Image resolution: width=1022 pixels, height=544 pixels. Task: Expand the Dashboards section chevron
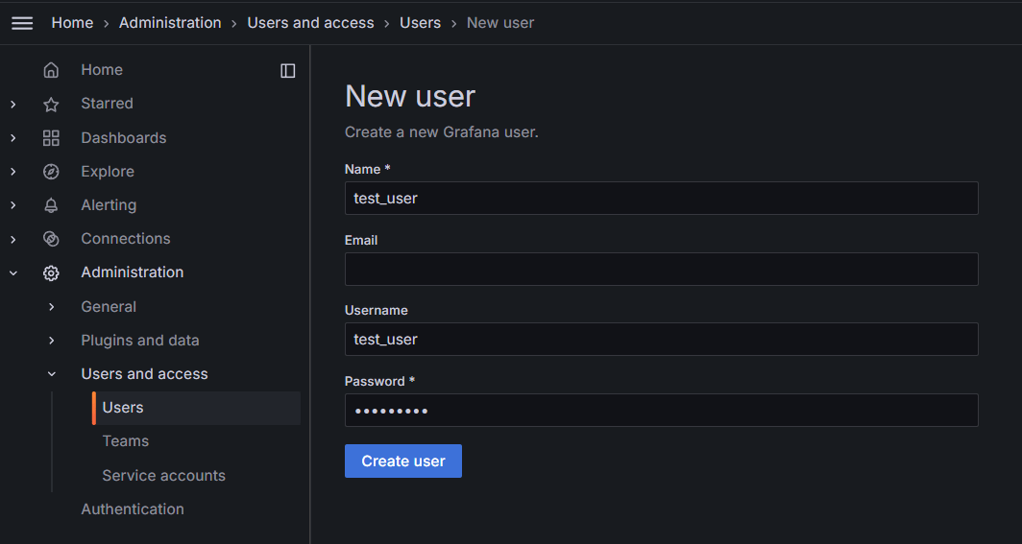(x=13, y=138)
